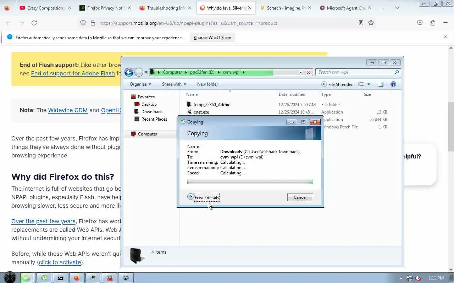Open the Organize menu
The image size is (454, 283).
(140, 84)
